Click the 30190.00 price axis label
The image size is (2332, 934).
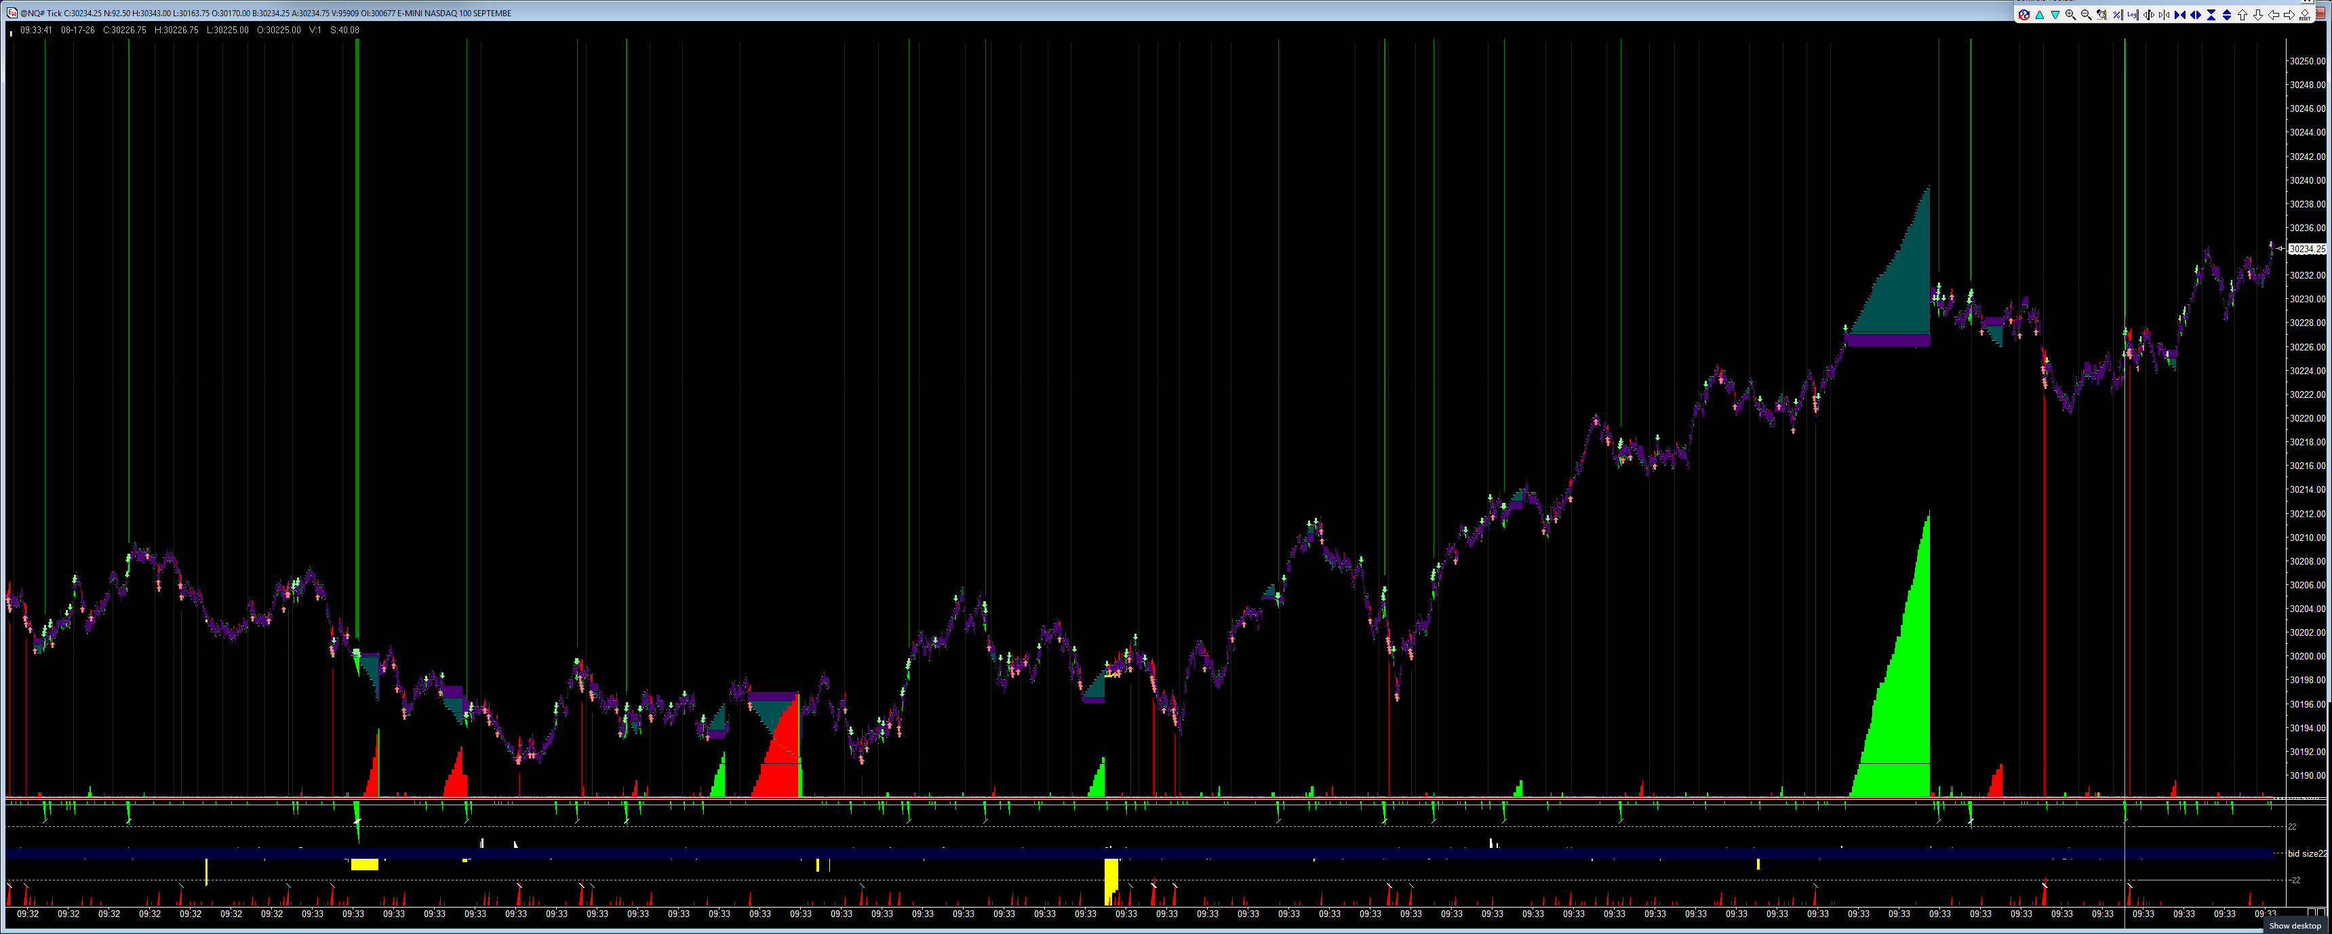[x=2307, y=775]
